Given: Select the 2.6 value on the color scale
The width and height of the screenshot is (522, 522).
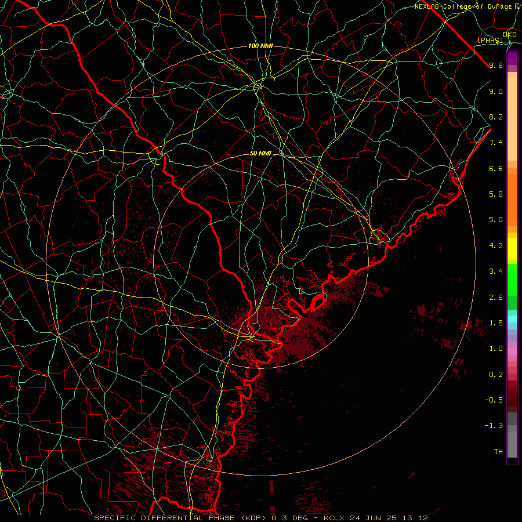Looking at the screenshot, I should 496,298.
